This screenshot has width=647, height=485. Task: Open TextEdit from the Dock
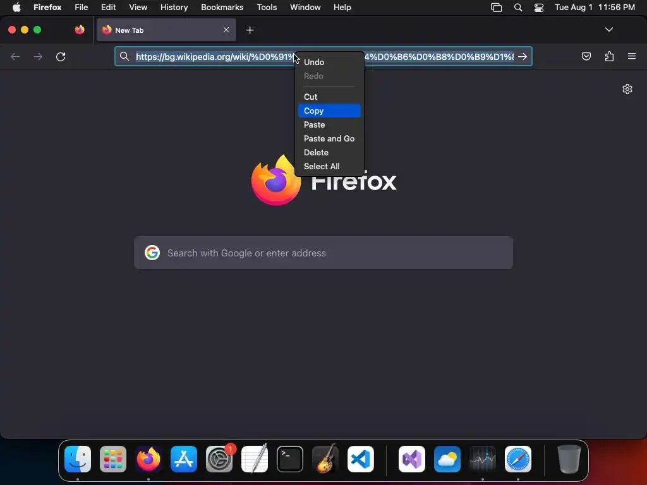255,459
